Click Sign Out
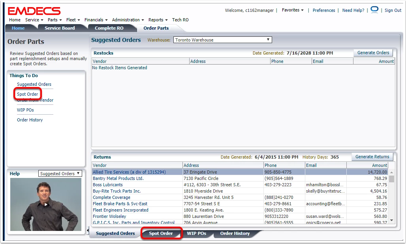Image resolution: width=406 pixels, height=244 pixels. (393, 10)
